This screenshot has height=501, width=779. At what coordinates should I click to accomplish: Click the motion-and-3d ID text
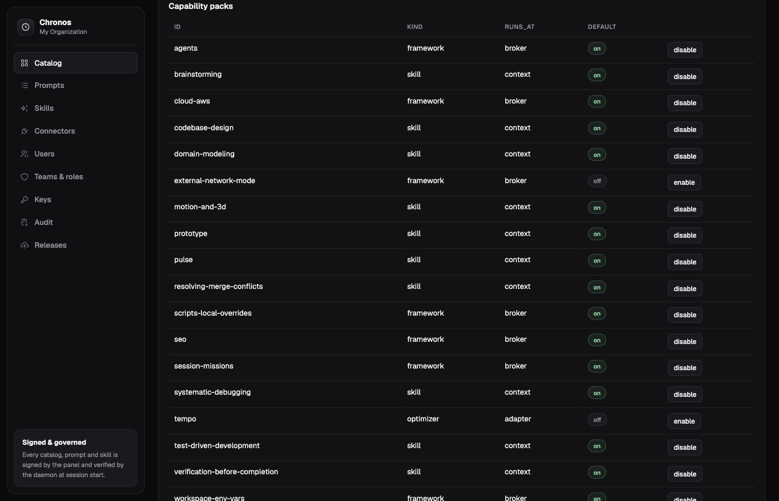(x=200, y=207)
